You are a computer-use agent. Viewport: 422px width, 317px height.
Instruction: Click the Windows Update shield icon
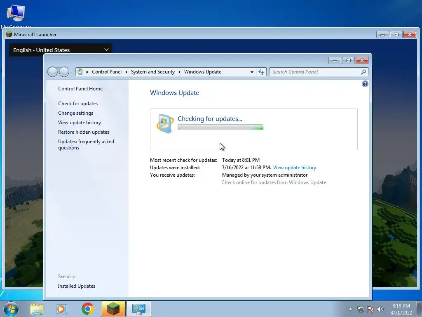pos(165,123)
